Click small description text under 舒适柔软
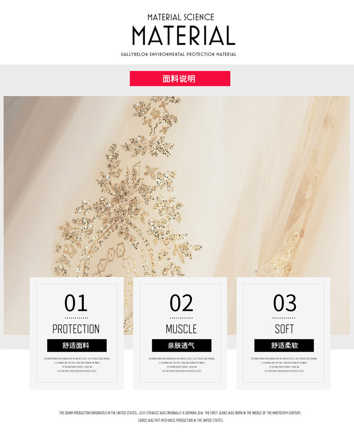354x441 pixels. coord(284,365)
